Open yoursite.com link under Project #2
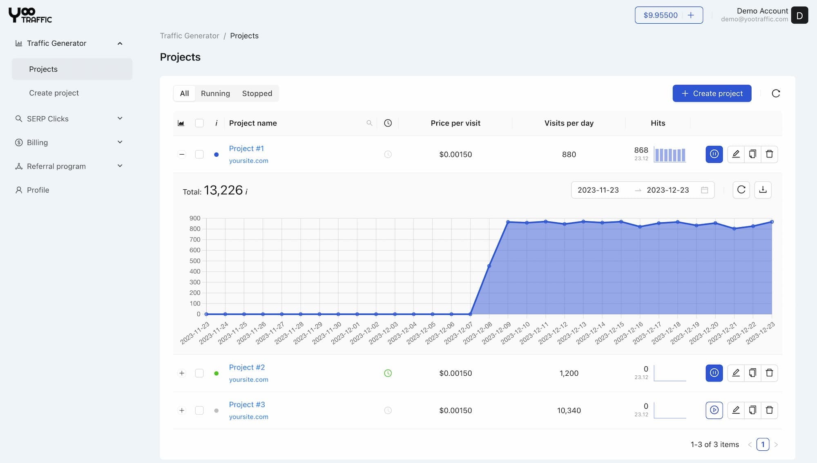 click(x=248, y=379)
